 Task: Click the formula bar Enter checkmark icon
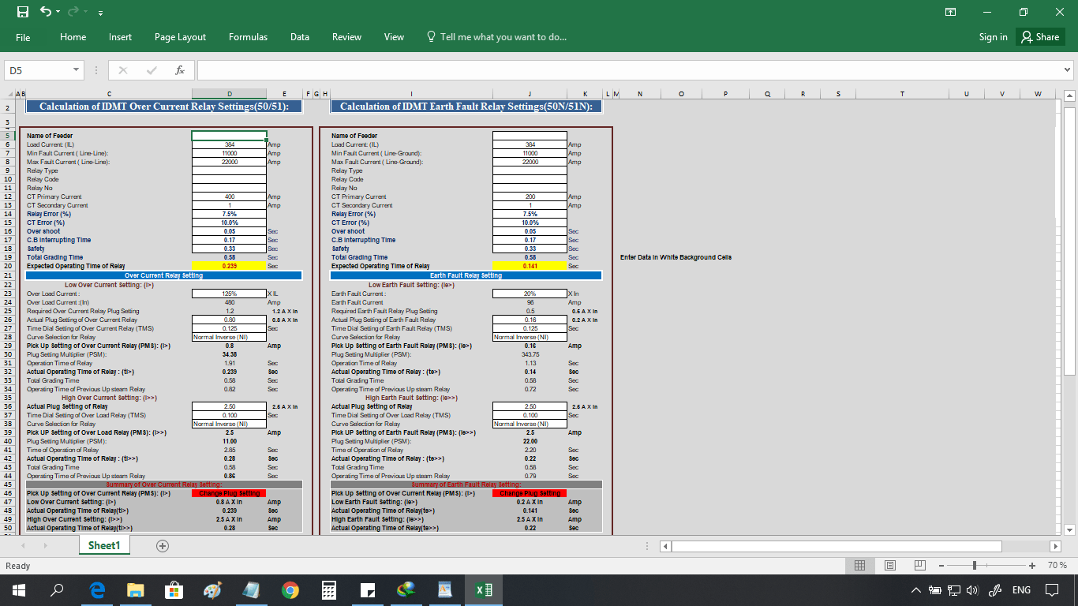[x=152, y=71]
